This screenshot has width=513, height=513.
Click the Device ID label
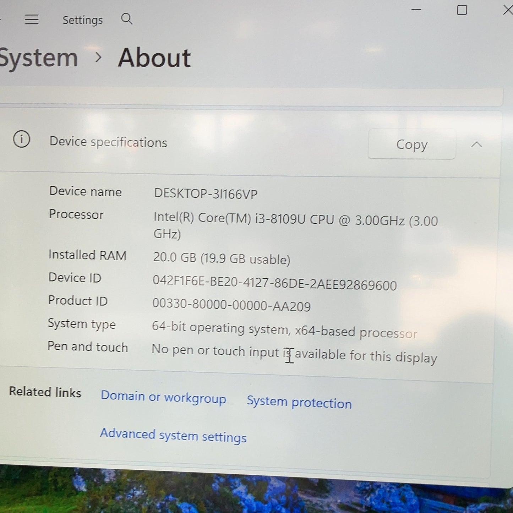75,278
